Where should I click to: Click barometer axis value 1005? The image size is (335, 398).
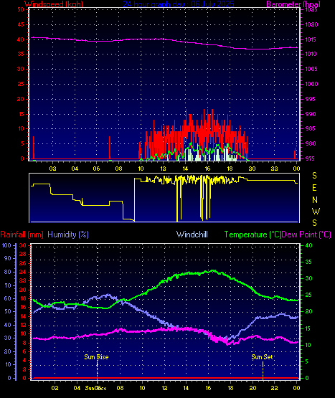[x=311, y=69]
